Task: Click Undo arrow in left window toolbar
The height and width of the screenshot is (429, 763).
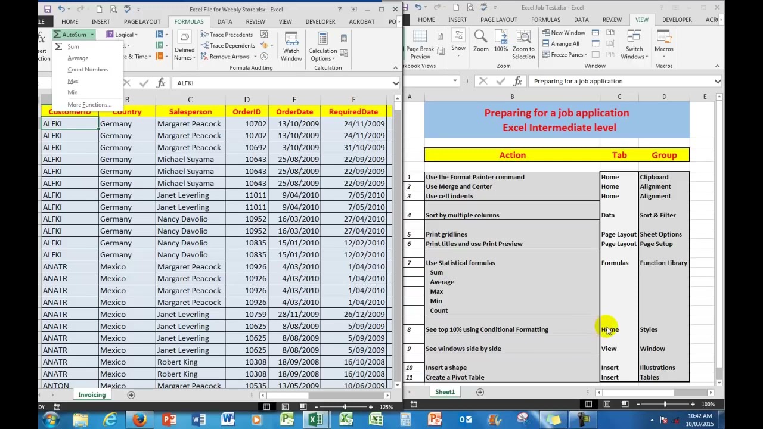Action: (61, 9)
